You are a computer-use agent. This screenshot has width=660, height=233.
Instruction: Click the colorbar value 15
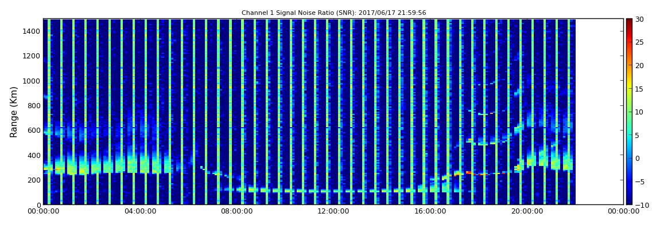pos(639,89)
